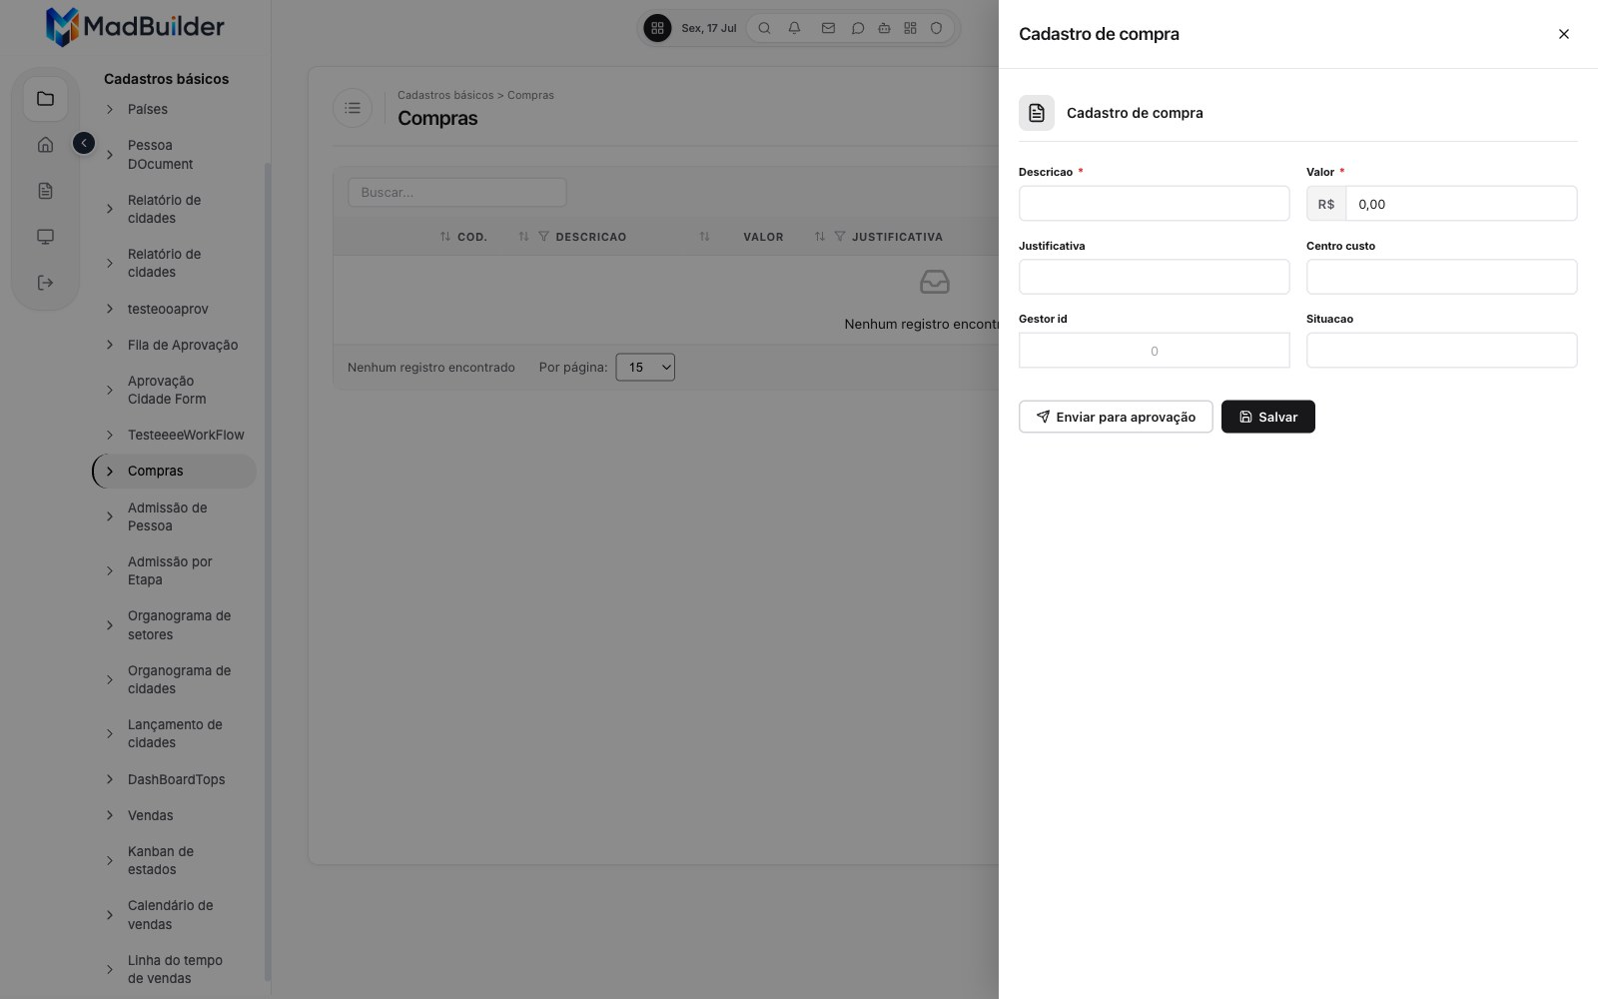
Task: Open Calendário de vendas menu item
Action: (x=175, y=914)
